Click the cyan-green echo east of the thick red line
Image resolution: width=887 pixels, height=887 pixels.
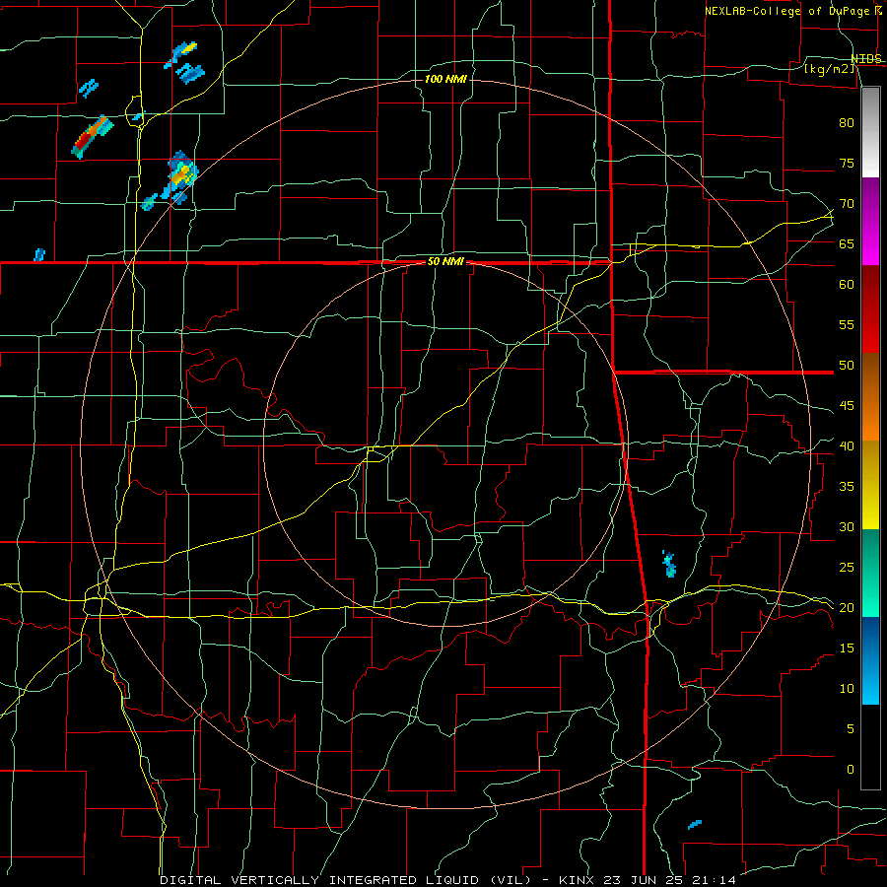click(669, 564)
